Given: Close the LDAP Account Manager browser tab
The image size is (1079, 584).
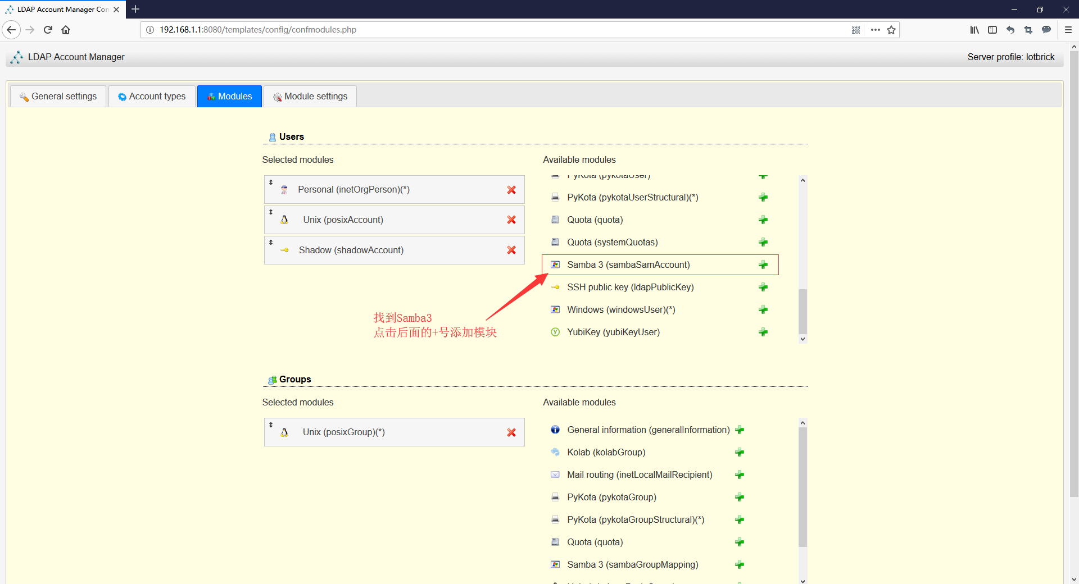Looking at the screenshot, I should (116, 10).
